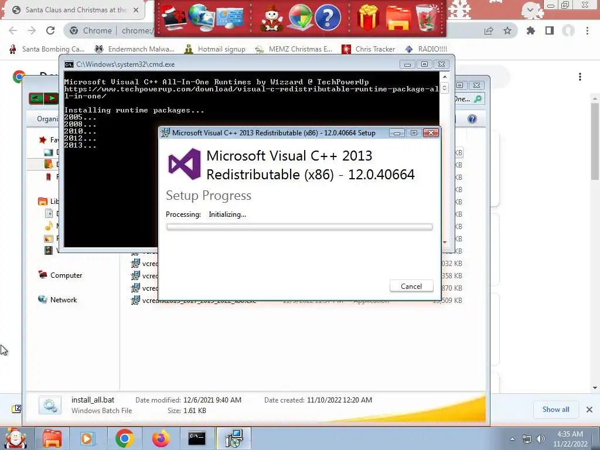This screenshot has height=450, width=600.
Task: Click the Santa-hat computer icon in the red dock
Action: coord(173,18)
